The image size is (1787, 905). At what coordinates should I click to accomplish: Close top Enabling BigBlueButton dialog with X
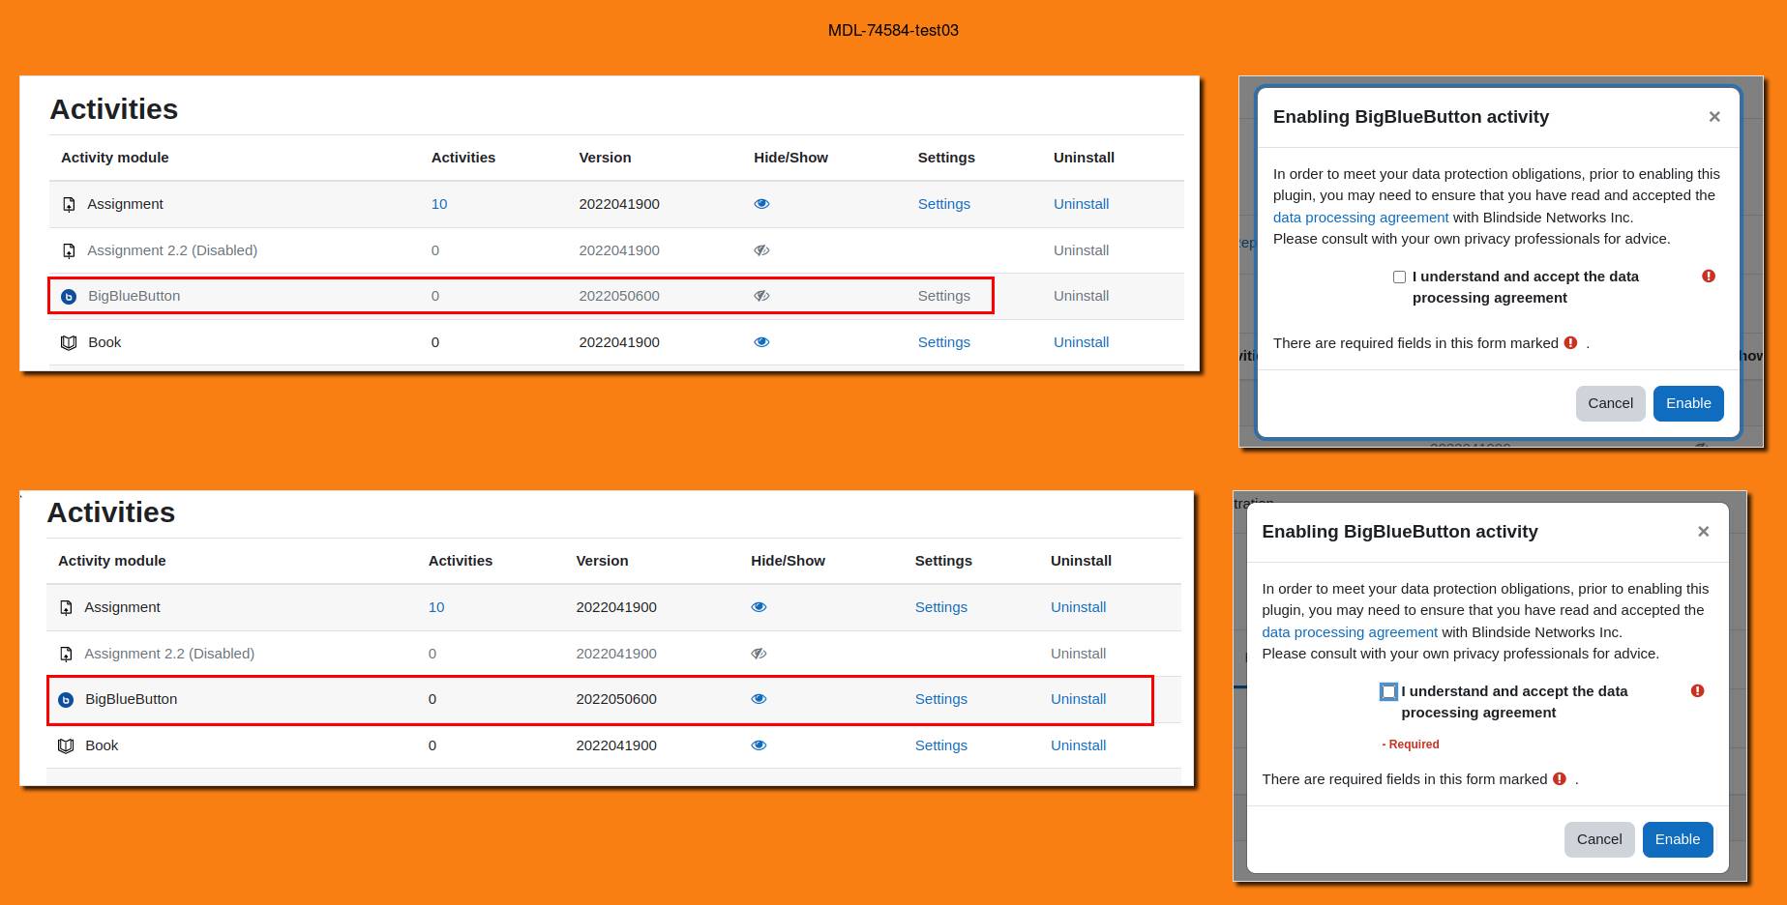(x=1714, y=117)
